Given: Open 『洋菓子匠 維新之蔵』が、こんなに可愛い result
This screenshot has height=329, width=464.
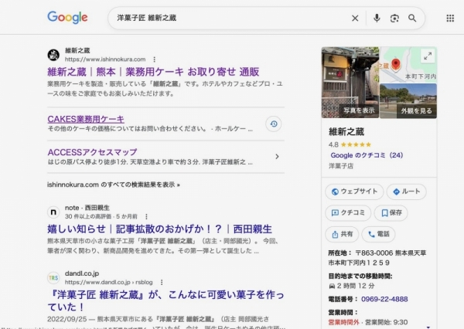Looking at the screenshot, I should (x=165, y=300).
